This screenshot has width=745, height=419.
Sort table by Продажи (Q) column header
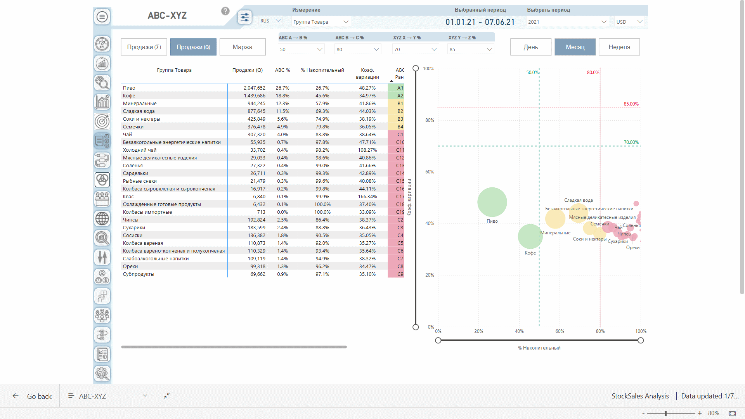[247, 70]
